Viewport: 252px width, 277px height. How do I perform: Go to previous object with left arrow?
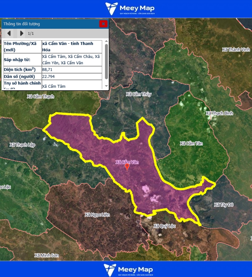pos(9,33)
